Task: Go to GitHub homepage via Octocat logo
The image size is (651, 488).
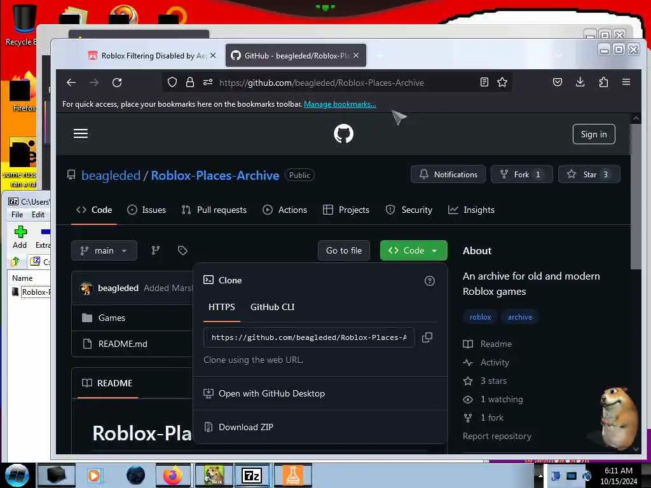Action: point(344,133)
